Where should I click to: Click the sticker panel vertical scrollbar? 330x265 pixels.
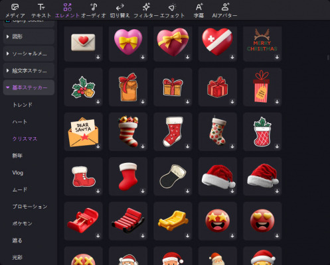[x=328, y=58]
